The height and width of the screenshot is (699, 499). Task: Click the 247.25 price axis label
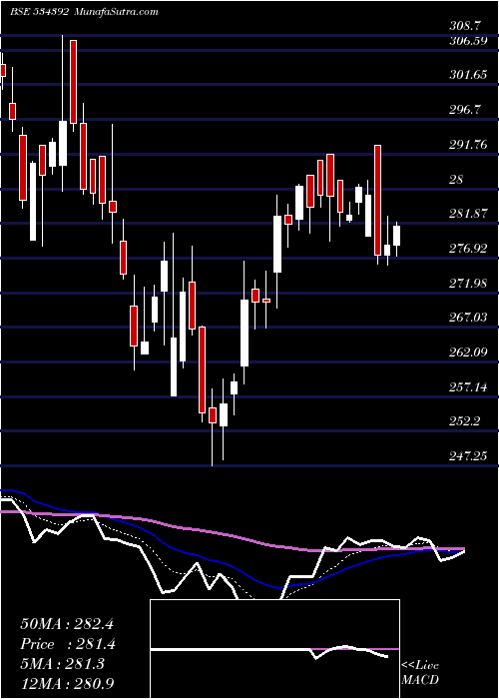(x=468, y=455)
